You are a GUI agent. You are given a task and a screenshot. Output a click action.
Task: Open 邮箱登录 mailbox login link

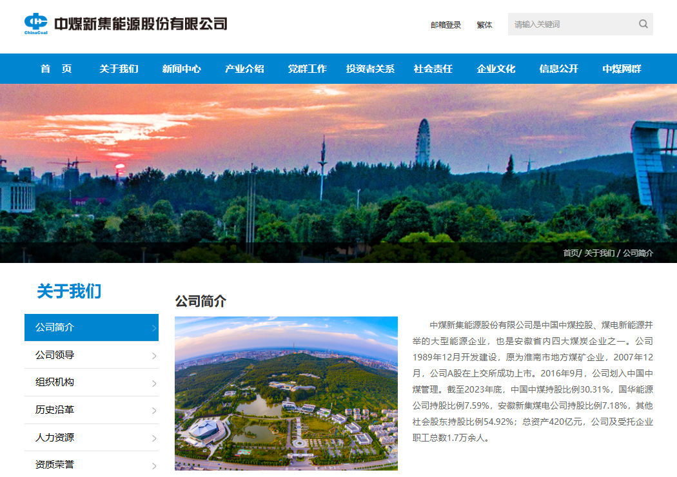[446, 25]
